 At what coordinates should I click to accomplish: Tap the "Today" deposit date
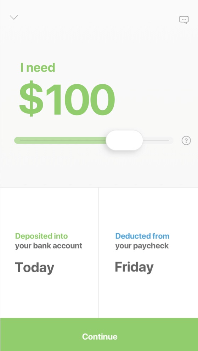tap(35, 267)
